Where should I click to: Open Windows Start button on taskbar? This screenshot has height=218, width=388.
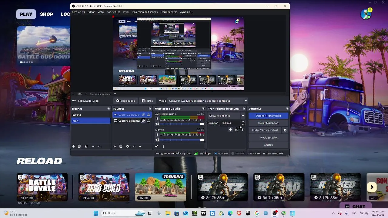[x=96, y=213]
